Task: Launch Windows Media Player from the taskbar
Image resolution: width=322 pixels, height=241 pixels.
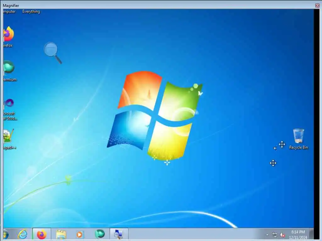Action: 80,234
